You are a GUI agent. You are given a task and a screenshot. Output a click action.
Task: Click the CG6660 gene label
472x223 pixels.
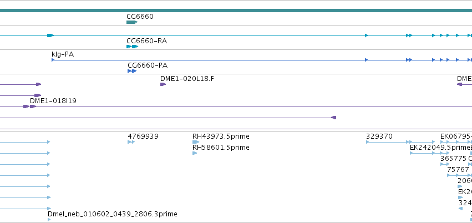tap(140, 16)
